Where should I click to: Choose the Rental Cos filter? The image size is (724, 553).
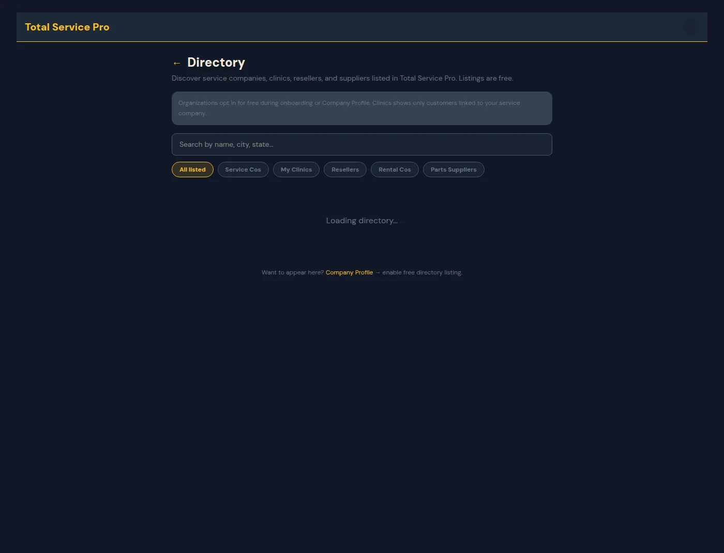coord(395,170)
